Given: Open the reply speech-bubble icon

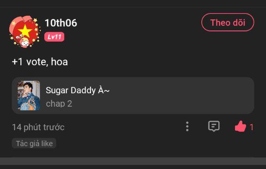Looking at the screenshot, I should [214, 126].
